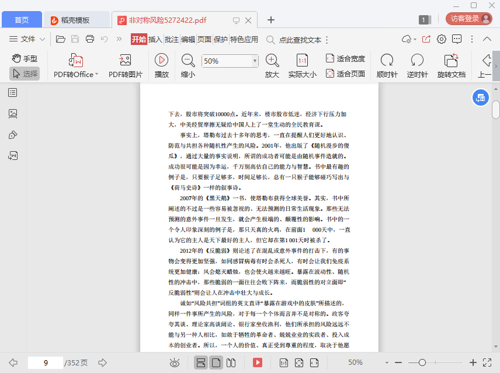Open the 50% zoom level dropdown
Viewport: 500px width, 373px height.
[255, 61]
